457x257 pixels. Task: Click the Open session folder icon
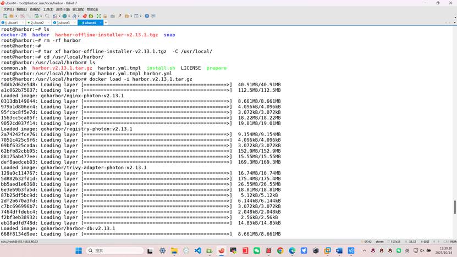[12, 16]
